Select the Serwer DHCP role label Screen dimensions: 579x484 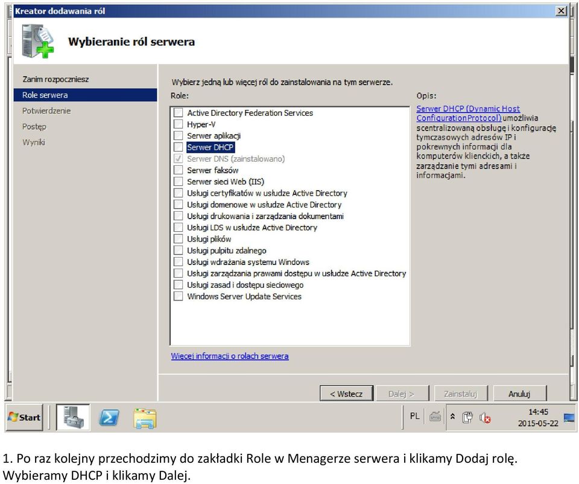(x=210, y=147)
